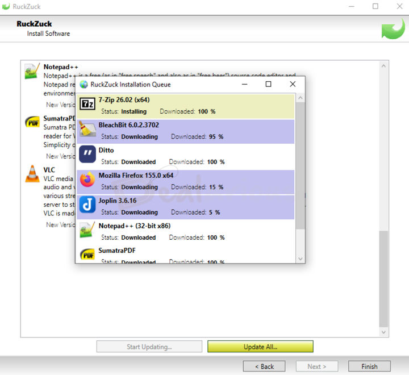Click the Finish button

[369, 366]
